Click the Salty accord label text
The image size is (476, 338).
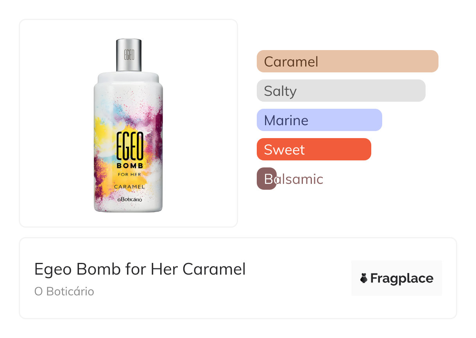(x=280, y=91)
